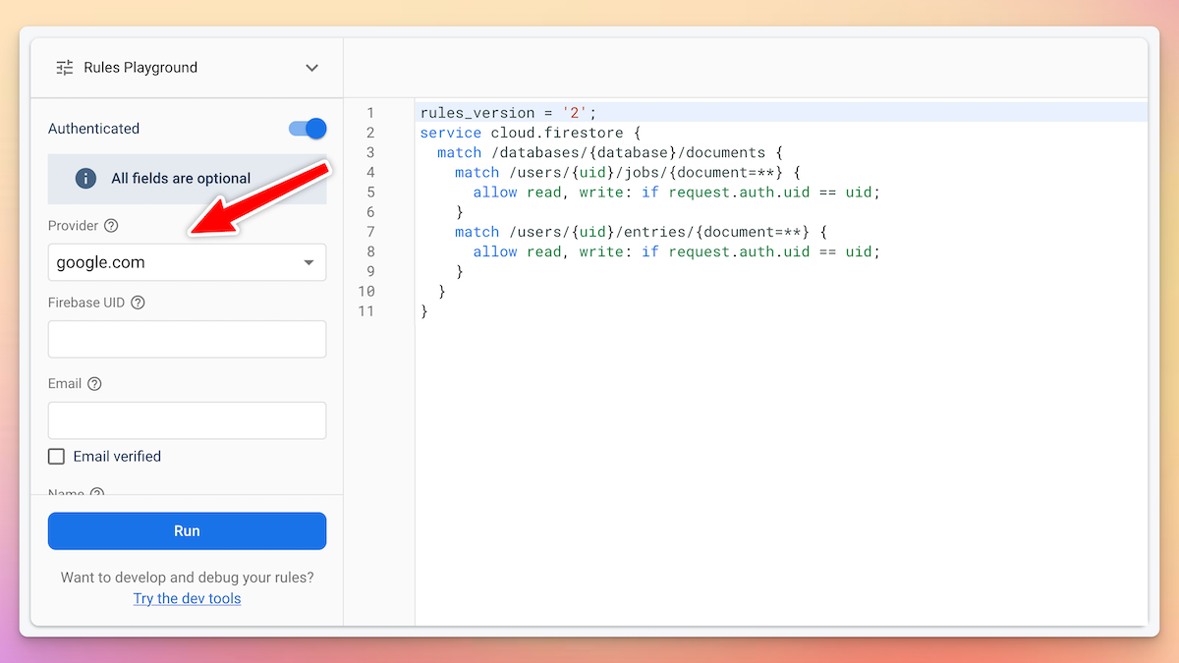Click the Authenticated label
1179x663 pixels.
pos(94,129)
